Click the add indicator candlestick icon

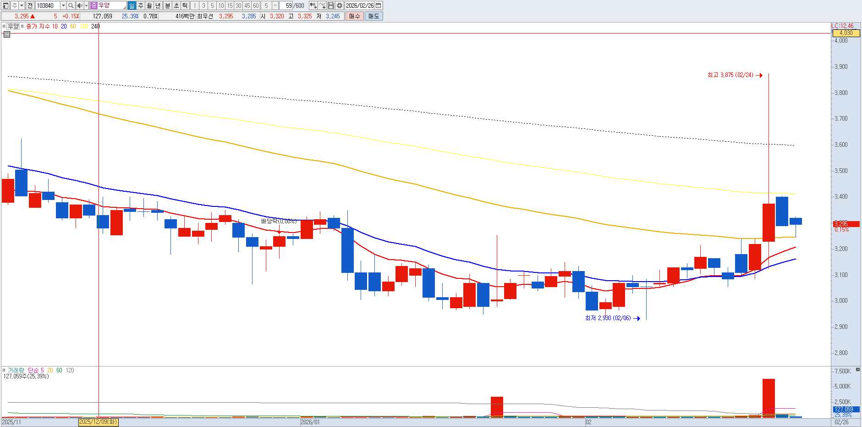point(313,6)
